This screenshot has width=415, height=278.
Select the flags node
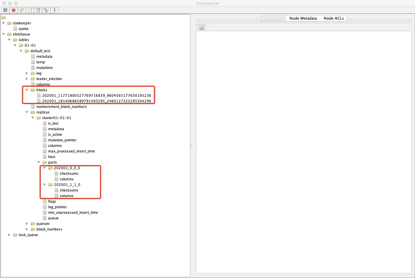click(x=52, y=201)
